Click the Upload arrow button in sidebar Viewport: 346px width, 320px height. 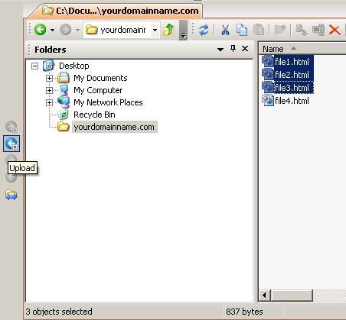pos(11,144)
